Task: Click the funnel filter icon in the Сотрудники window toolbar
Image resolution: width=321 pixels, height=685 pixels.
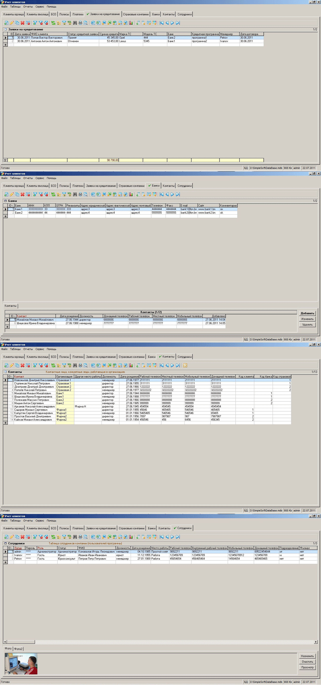Action: pyautogui.click(x=35, y=537)
